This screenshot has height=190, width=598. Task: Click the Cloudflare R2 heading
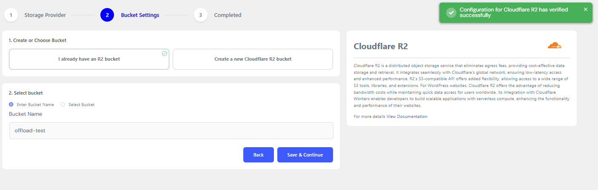point(381,46)
